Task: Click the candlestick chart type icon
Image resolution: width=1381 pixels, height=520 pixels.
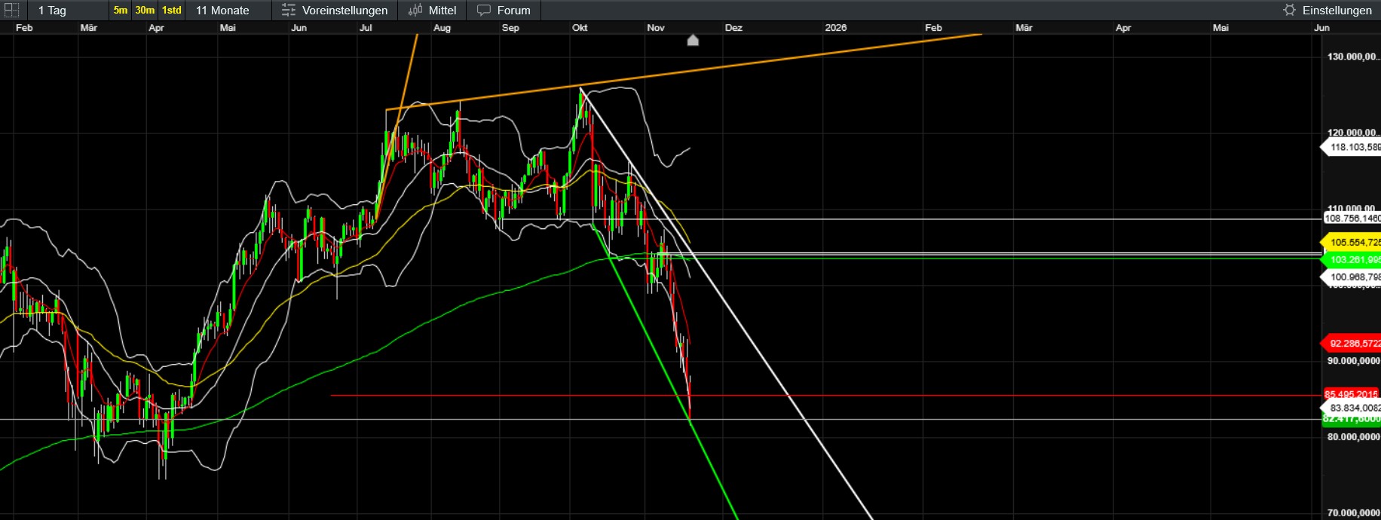Action: (x=415, y=10)
